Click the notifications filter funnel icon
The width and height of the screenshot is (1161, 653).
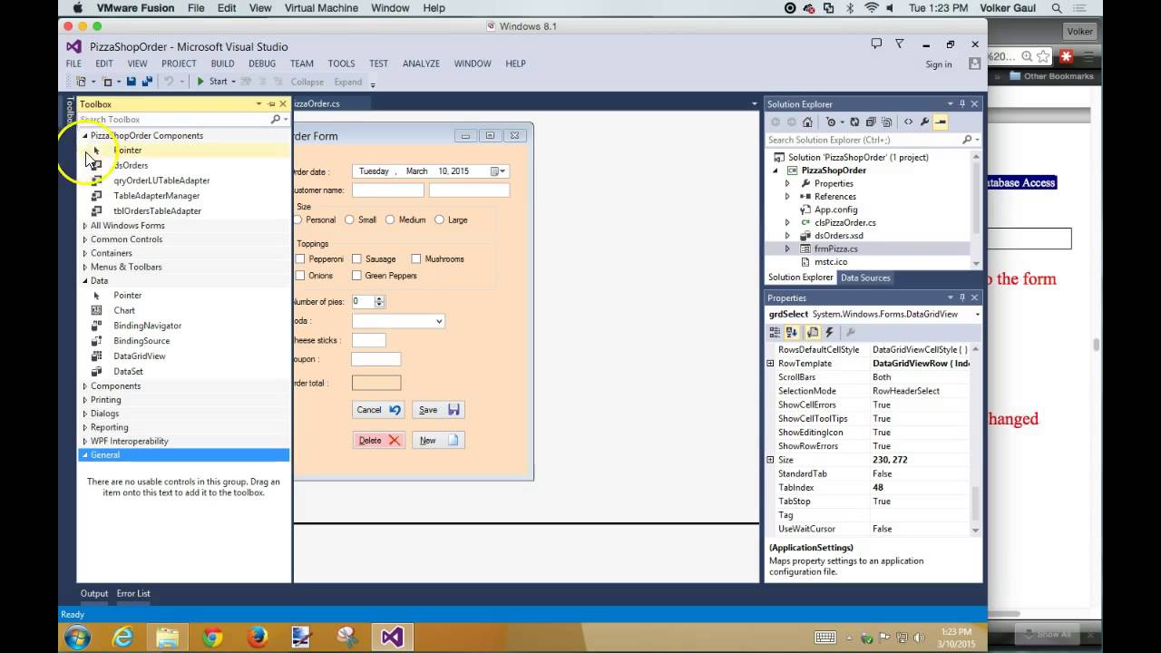click(x=900, y=44)
